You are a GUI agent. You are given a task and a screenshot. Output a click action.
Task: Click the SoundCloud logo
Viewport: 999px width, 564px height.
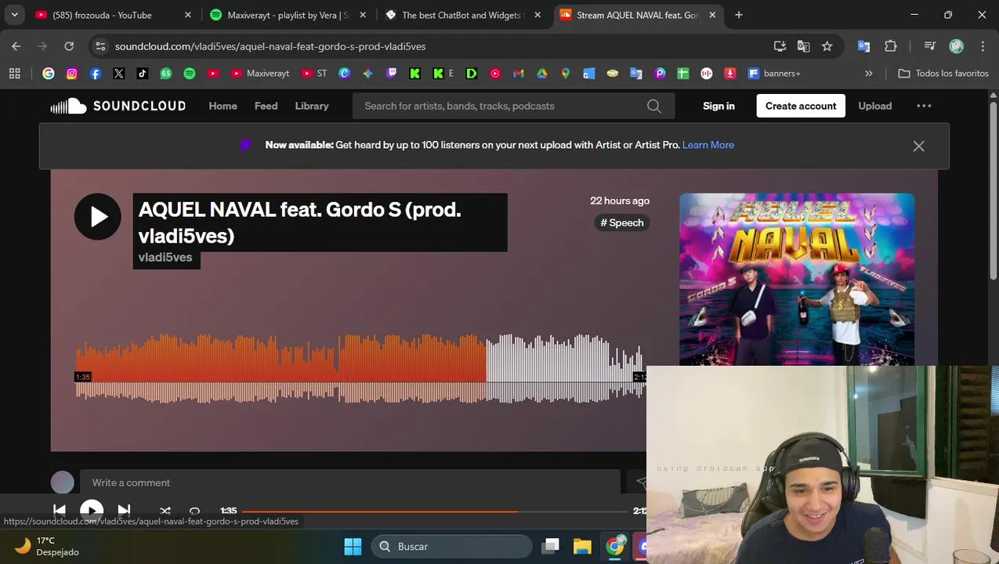pos(118,106)
